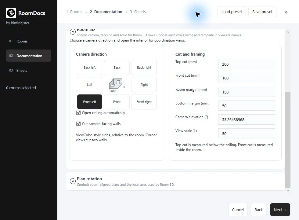Select Left camera direction

pyautogui.click(x=89, y=85)
